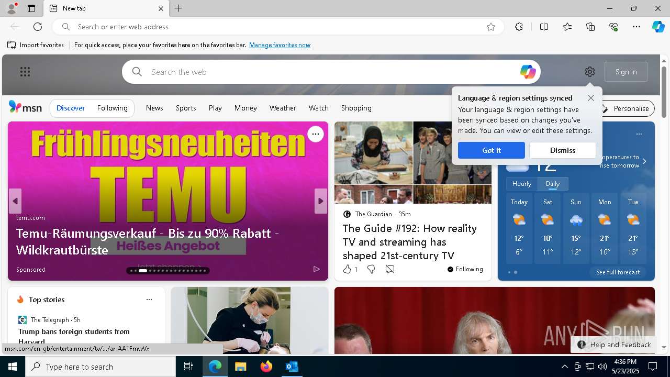Open See full forecast link
This screenshot has height=377, width=670.
coord(618,272)
